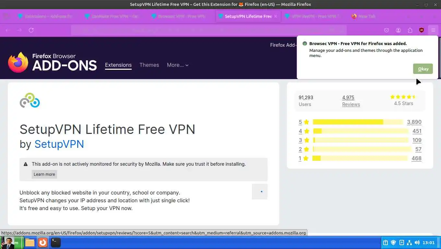Open the 451 four-star review count
This screenshot has width=441, height=249.
(x=417, y=131)
